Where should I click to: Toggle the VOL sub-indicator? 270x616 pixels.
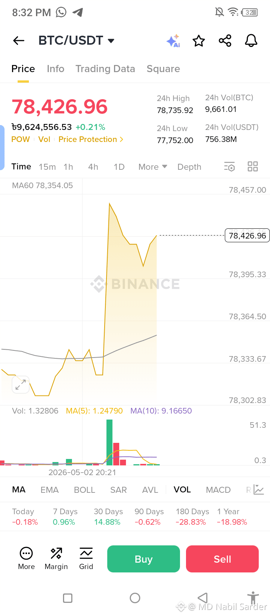click(x=182, y=489)
